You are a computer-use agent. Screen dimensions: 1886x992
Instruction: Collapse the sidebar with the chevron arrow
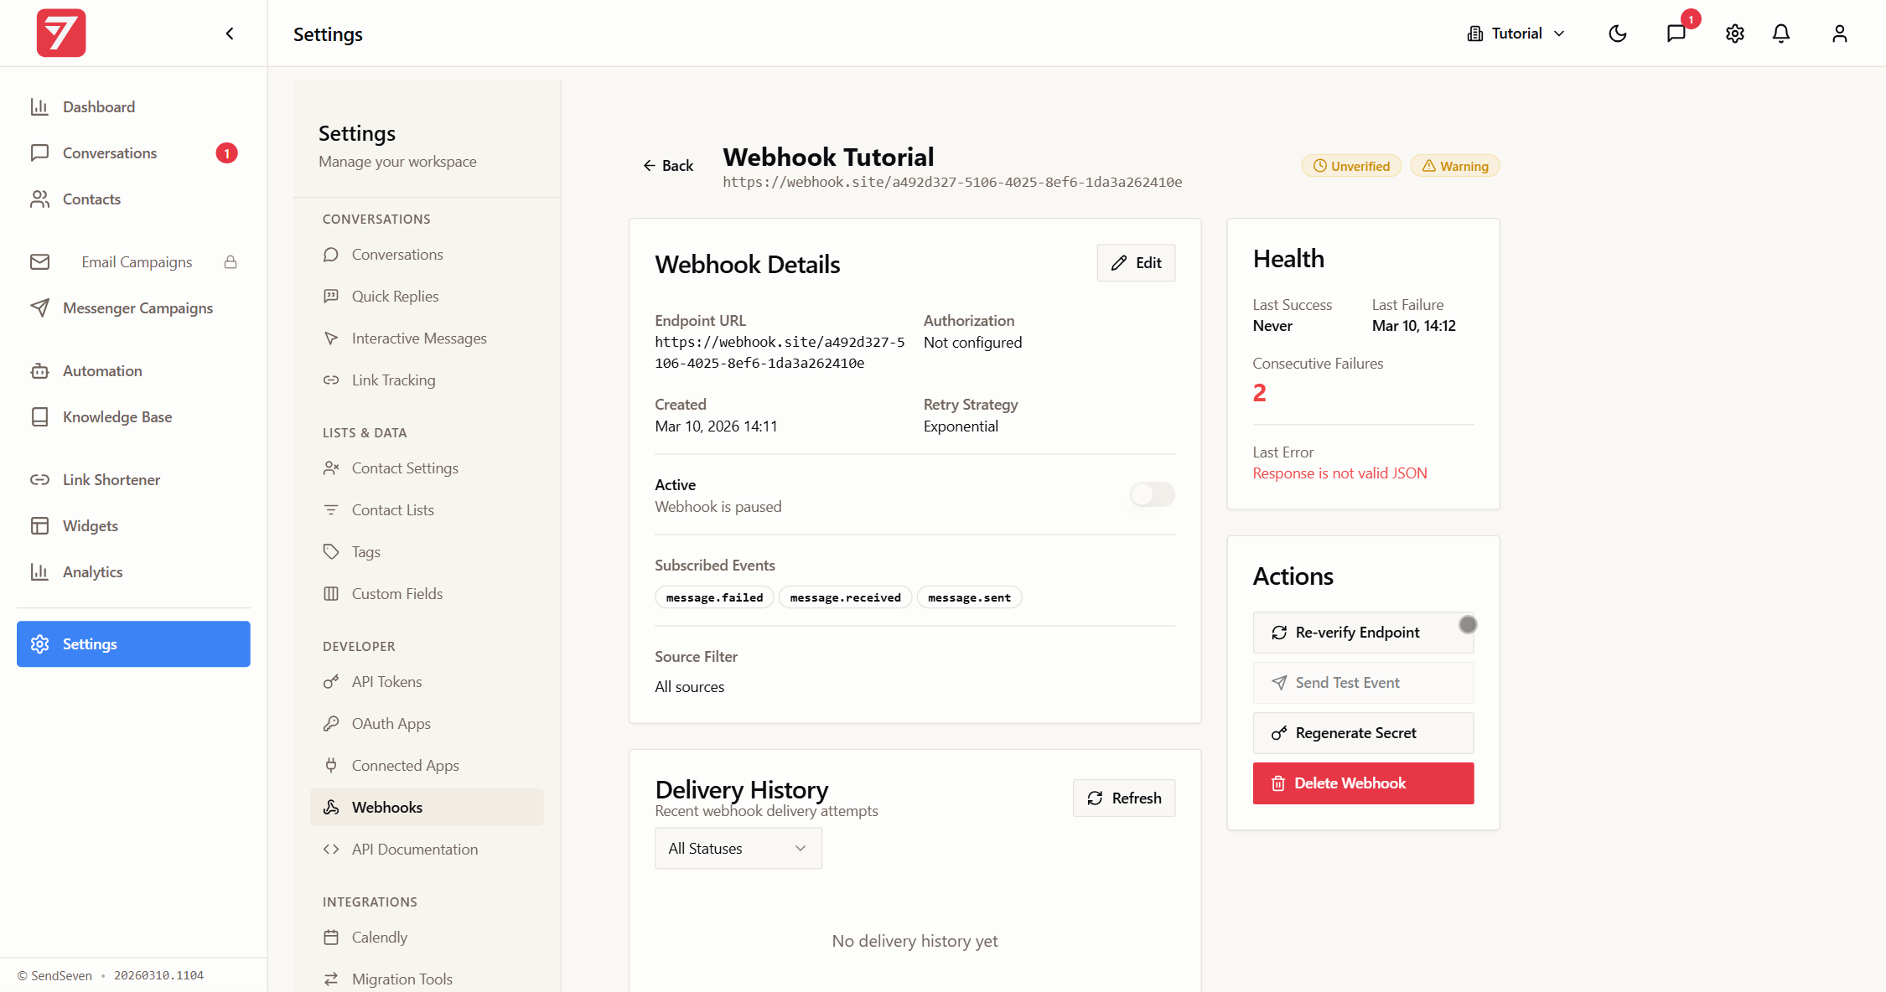click(230, 34)
